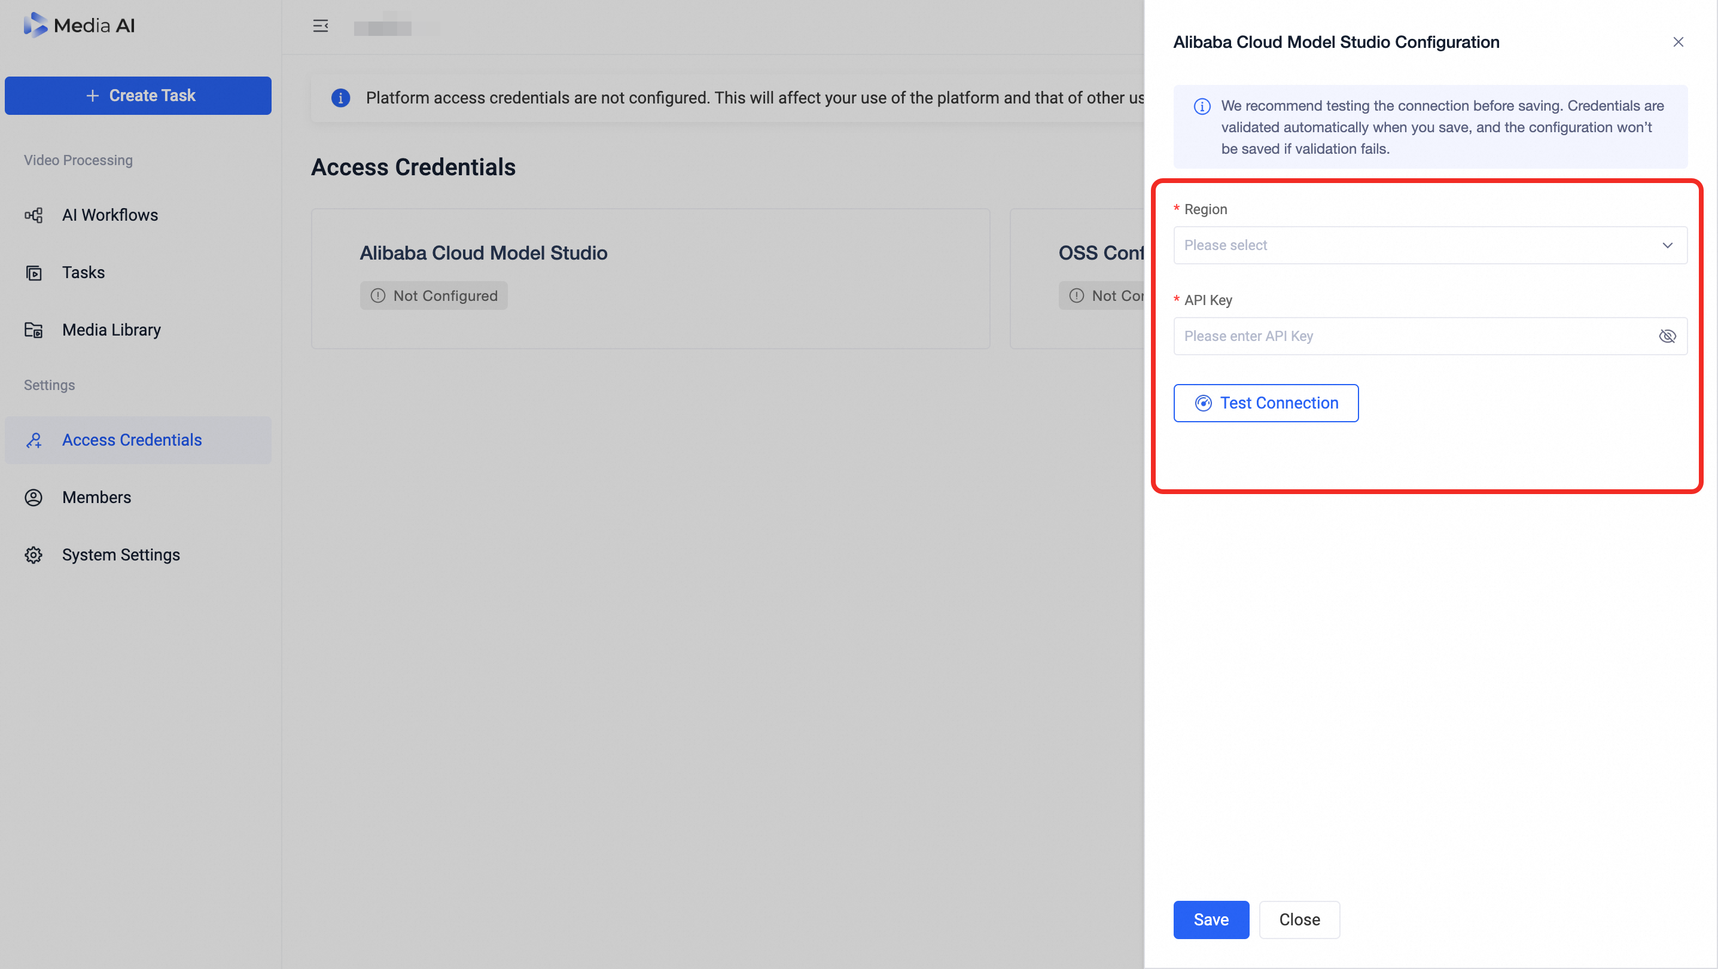Open AI Workflows in the sidebar

tap(138, 215)
